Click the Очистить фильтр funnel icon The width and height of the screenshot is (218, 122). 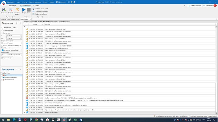pos(17,10)
